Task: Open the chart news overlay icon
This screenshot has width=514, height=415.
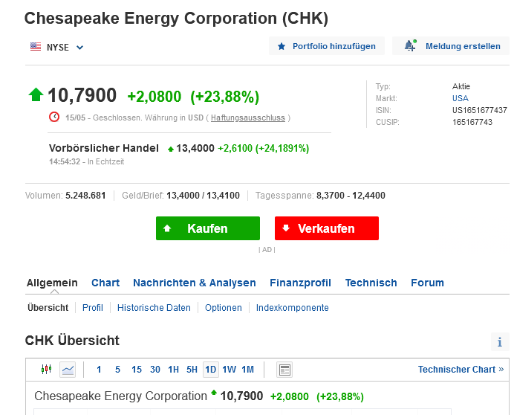Action: click(284, 370)
